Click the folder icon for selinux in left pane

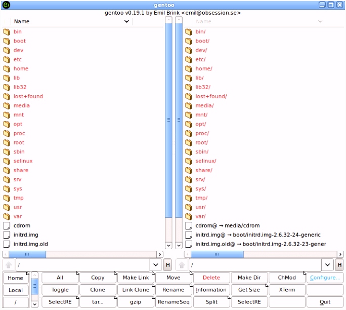coord(7,161)
